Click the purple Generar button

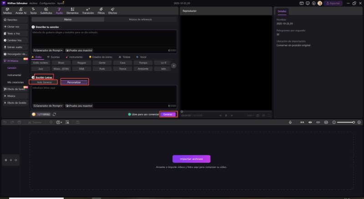(167, 114)
